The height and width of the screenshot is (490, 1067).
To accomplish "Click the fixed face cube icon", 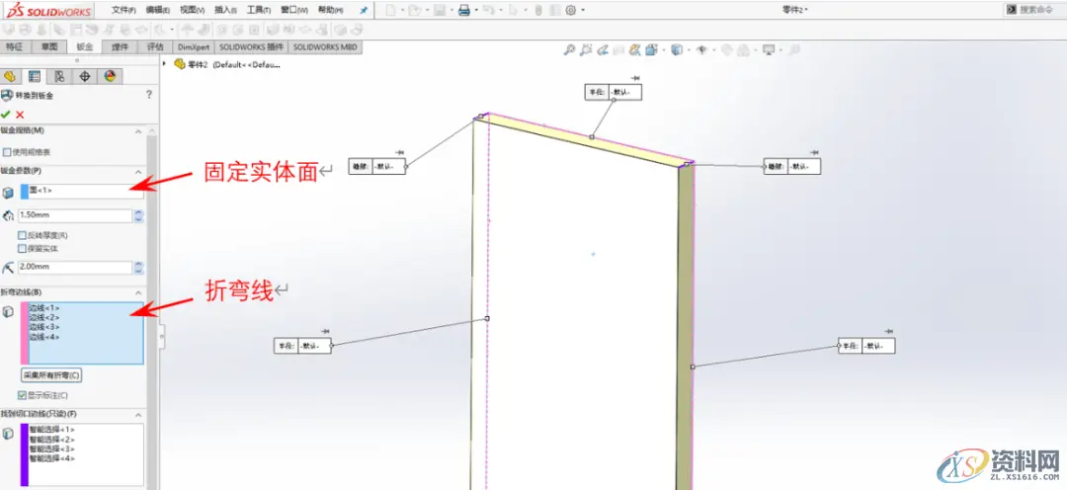I will coord(8,194).
